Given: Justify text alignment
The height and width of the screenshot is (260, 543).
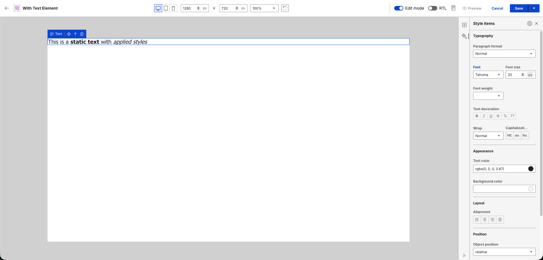Looking at the screenshot, I should [x=500, y=220].
